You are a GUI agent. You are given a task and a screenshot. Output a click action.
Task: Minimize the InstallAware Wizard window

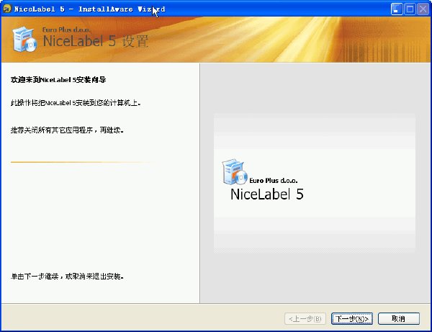[x=397, y=9]
